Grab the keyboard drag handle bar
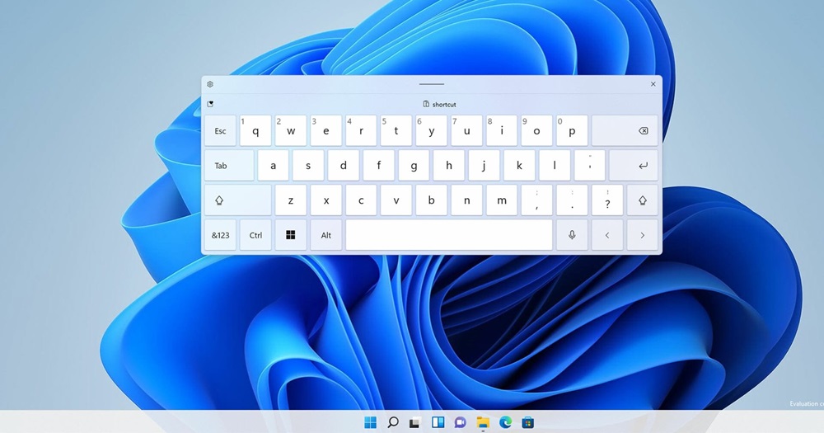Viewport: 824px width, 433px height. tap(432, 84)
